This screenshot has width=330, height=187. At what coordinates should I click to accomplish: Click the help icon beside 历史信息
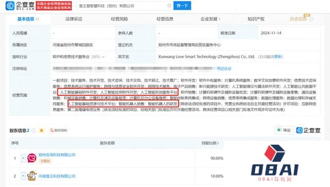pyautogui.click(x=311, y=19)
